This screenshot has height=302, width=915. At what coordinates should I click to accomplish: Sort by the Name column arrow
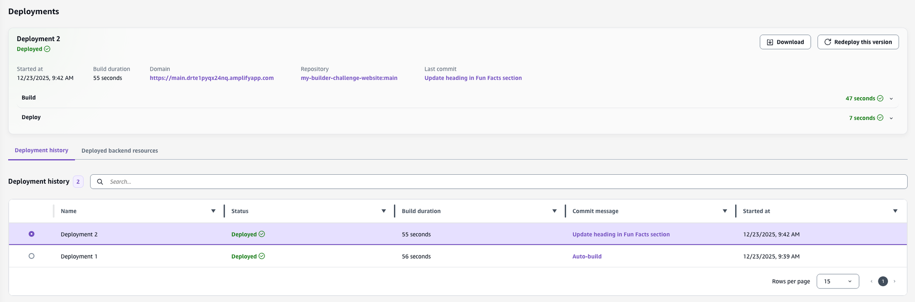pos(213,211)
